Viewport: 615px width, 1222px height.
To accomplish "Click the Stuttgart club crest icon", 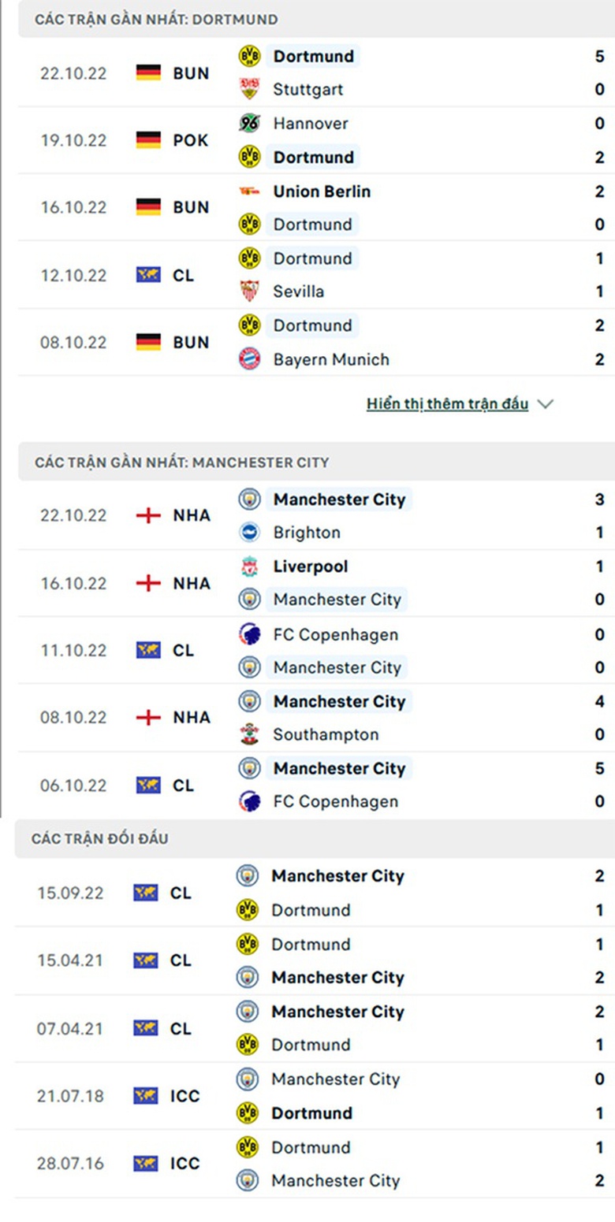I will 249,90.
